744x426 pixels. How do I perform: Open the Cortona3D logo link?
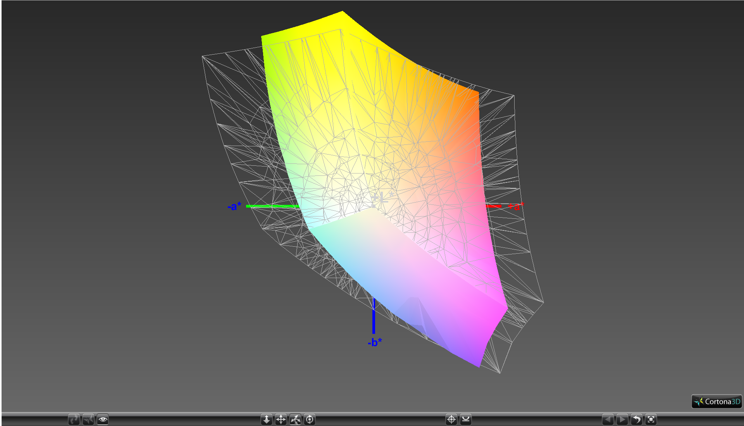[717, 402]
